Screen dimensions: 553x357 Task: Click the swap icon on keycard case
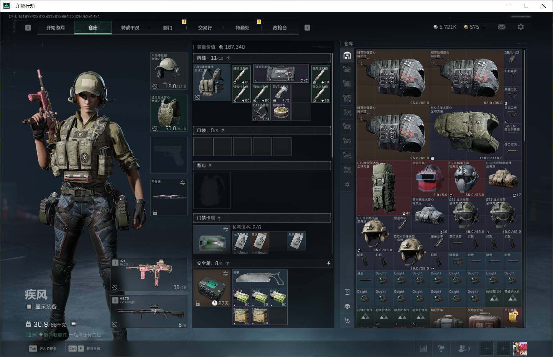[225, 229]
